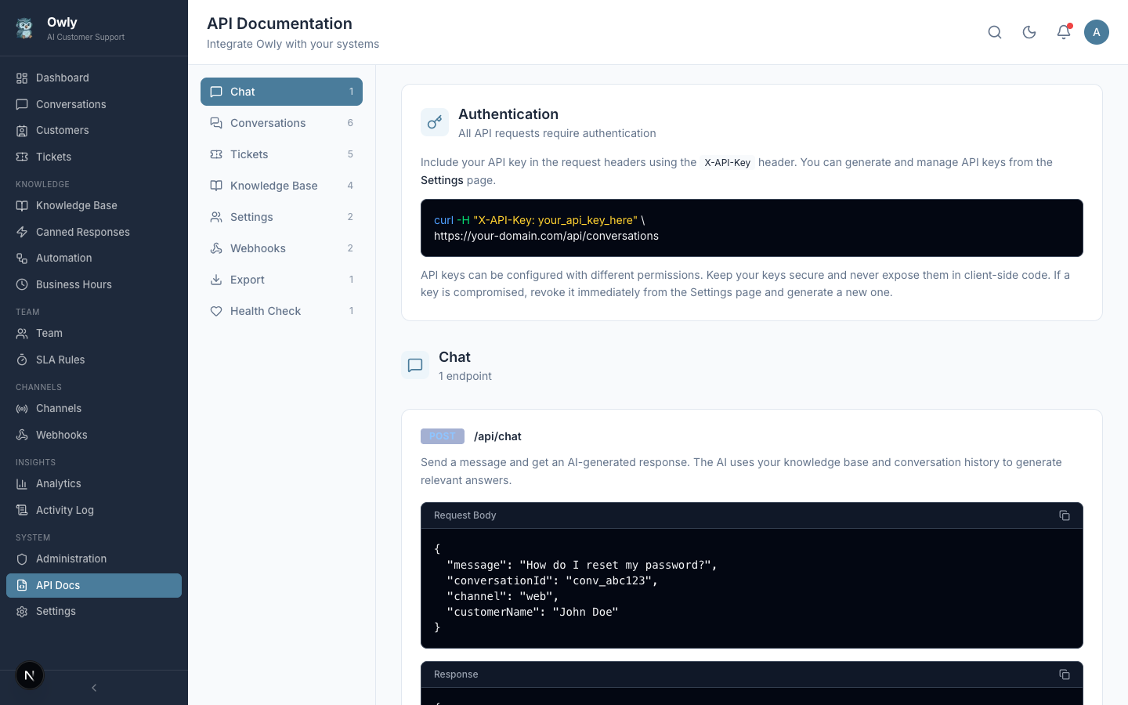Viewport: 1128px width, 705px height.
Task: Copy the Response code block
Action: pyautogui.click(x=1065, y=674)
